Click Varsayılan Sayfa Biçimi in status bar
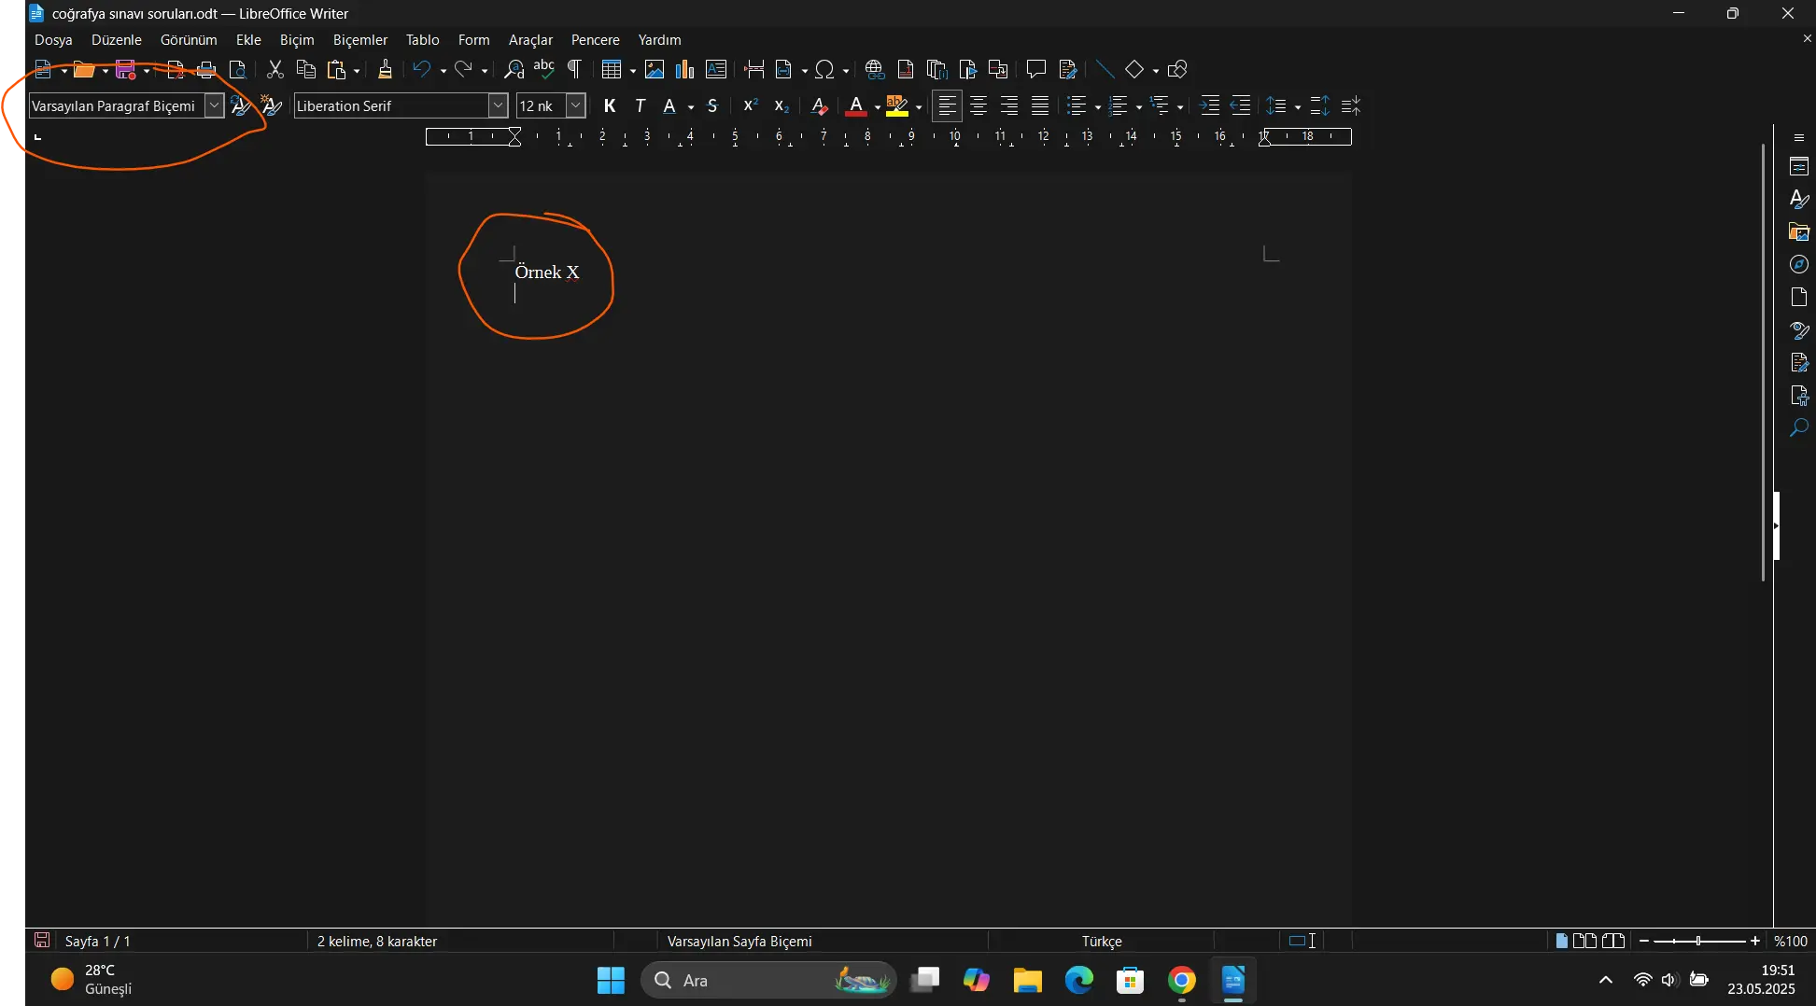This screenshot has width=1816, height=1006. (x=739, y=941)
